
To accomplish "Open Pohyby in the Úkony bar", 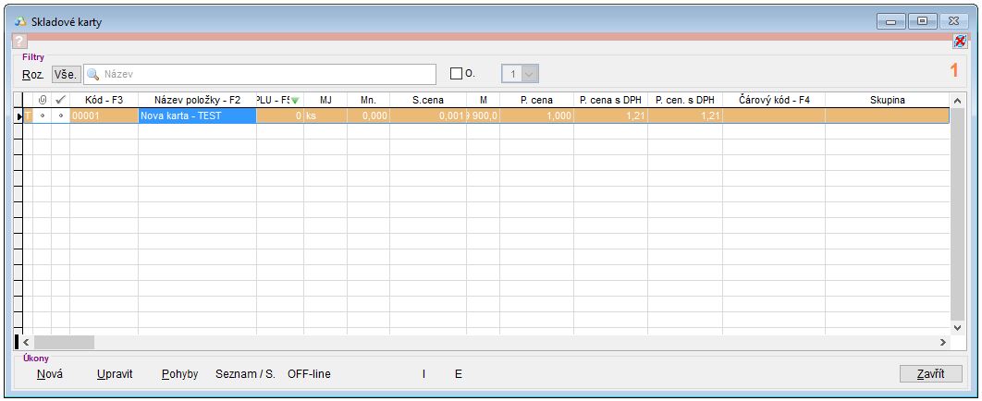I will point(179,374).
